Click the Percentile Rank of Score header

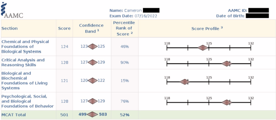(124, 28)
